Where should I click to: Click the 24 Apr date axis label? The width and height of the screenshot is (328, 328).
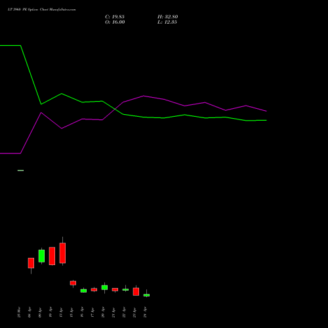point(145,312)
